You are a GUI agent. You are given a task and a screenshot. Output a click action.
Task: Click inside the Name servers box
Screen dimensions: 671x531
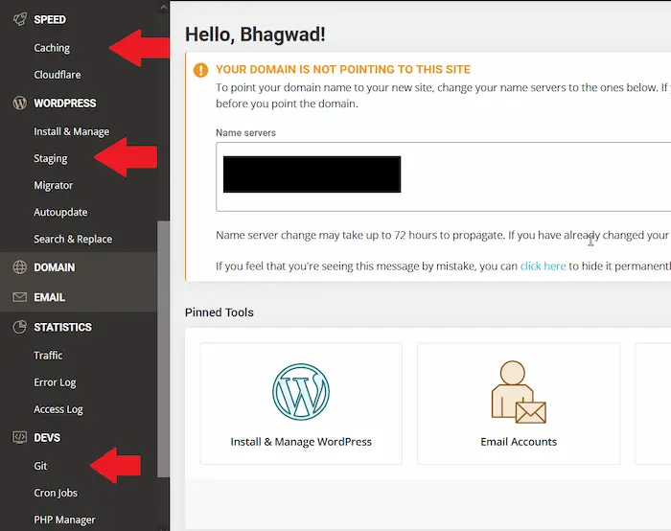pos(443,176)
